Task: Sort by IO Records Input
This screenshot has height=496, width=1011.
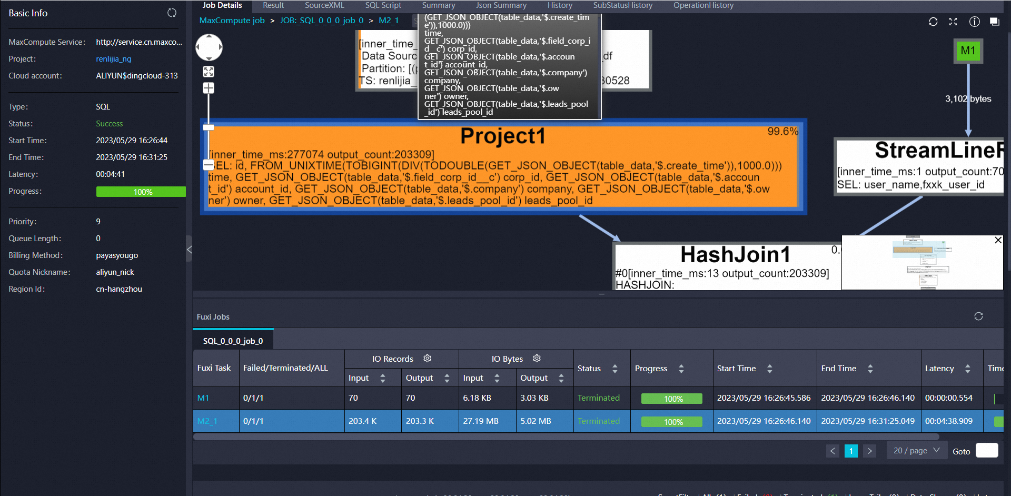Action: click(x=383, y=378)
